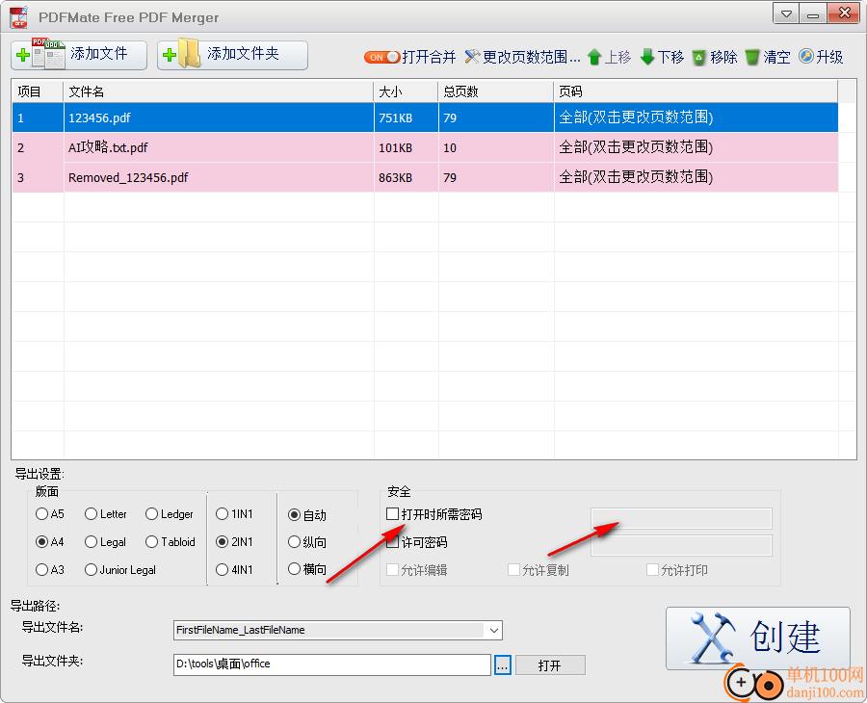867x703 pixels.
Task: Clear the file list with 清空
Action: (768, 57)
